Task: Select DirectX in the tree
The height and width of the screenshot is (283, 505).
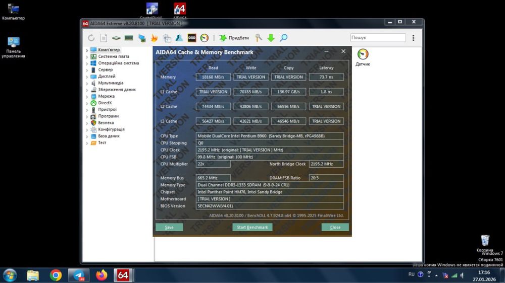Action: tap(105, 103)
